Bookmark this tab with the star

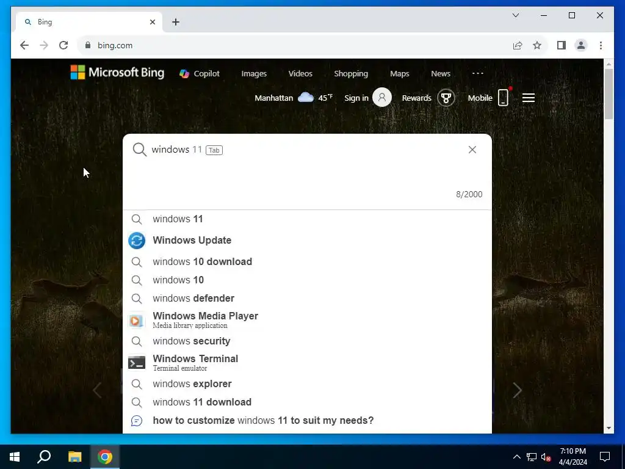click(537, 45)
